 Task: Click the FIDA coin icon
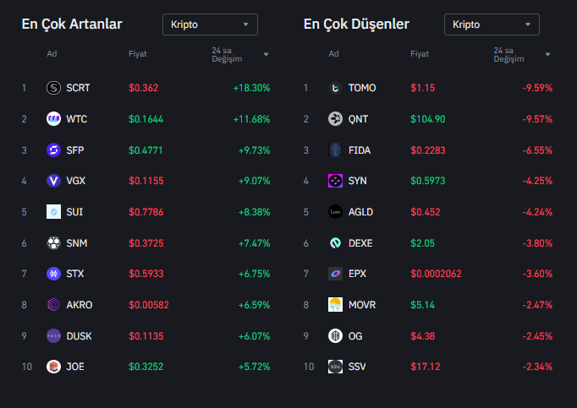coord(335,150)
